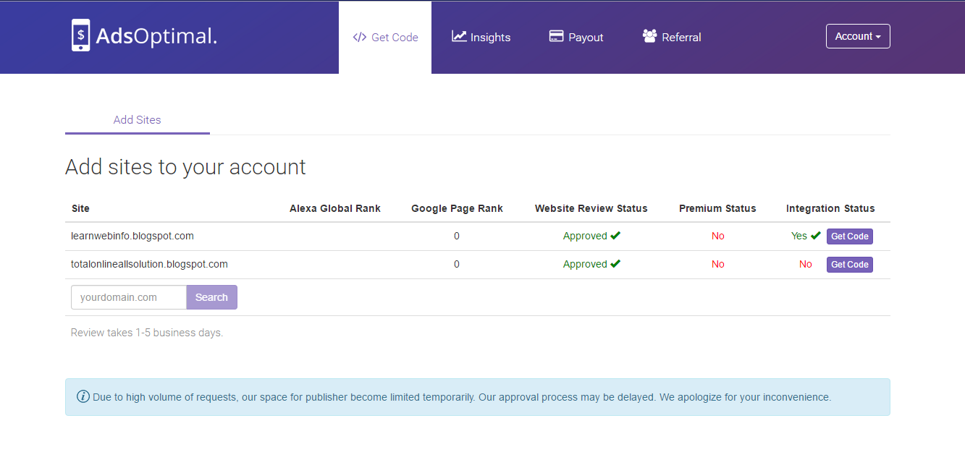Get Code for totalonlineallsolution.blogspot.com
This screenshot has width=965, height=452.
[849, 265]
